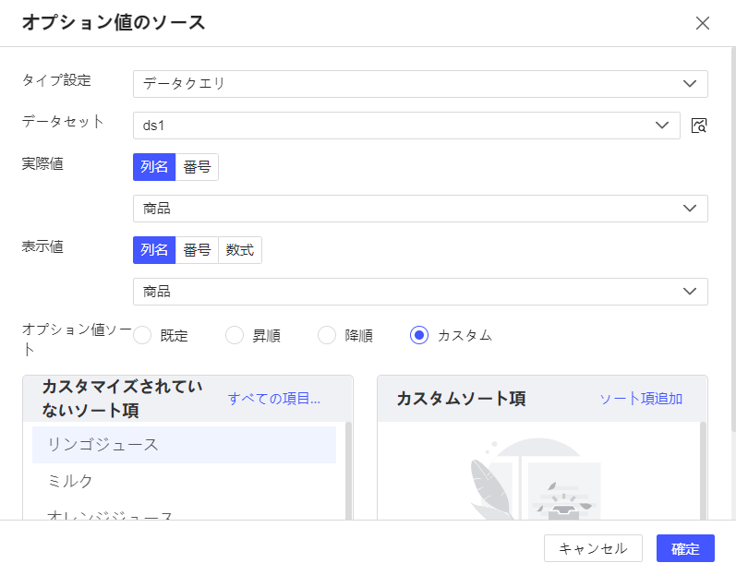Screen dimensions: 736x575
Task: Select 番号 tab under 実際値
Action: coord(197,167)
